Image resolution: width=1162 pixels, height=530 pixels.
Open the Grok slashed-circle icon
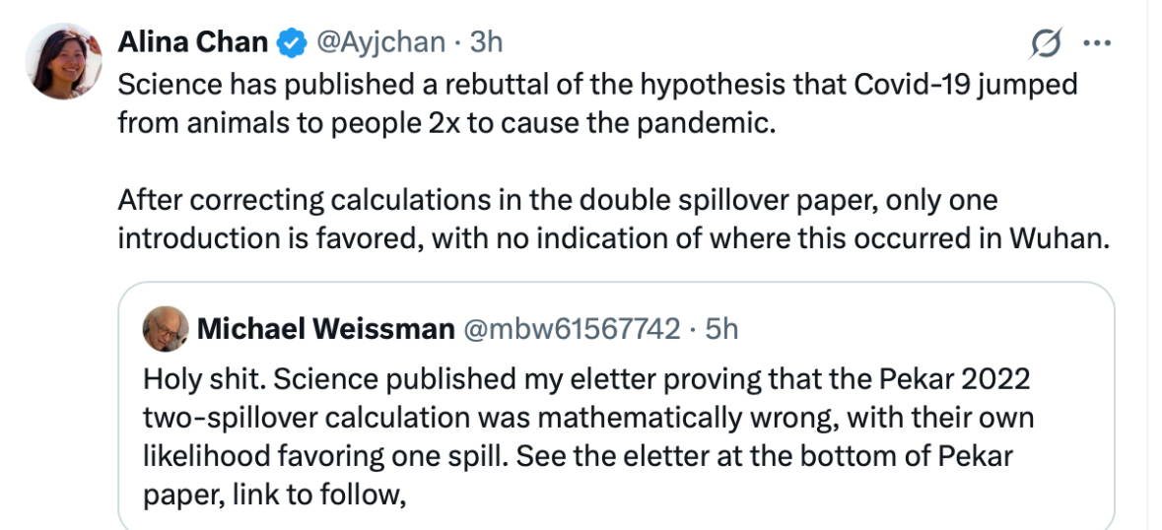1045,43
